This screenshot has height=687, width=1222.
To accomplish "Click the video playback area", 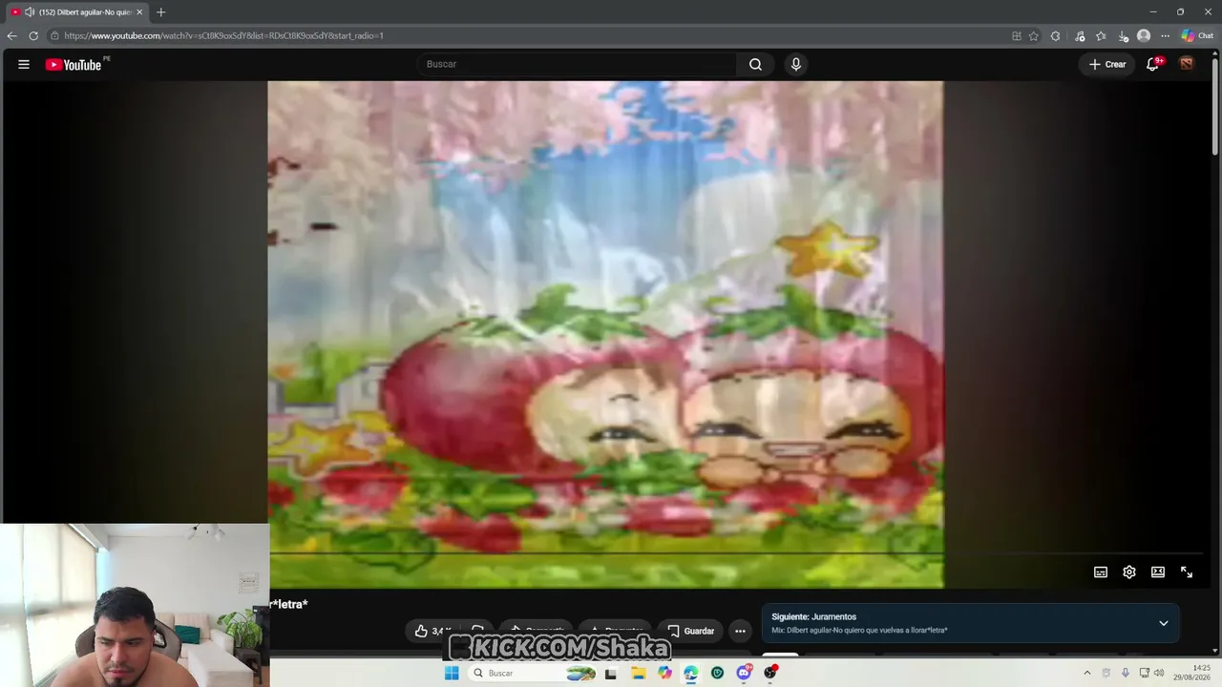I will 605,334.
